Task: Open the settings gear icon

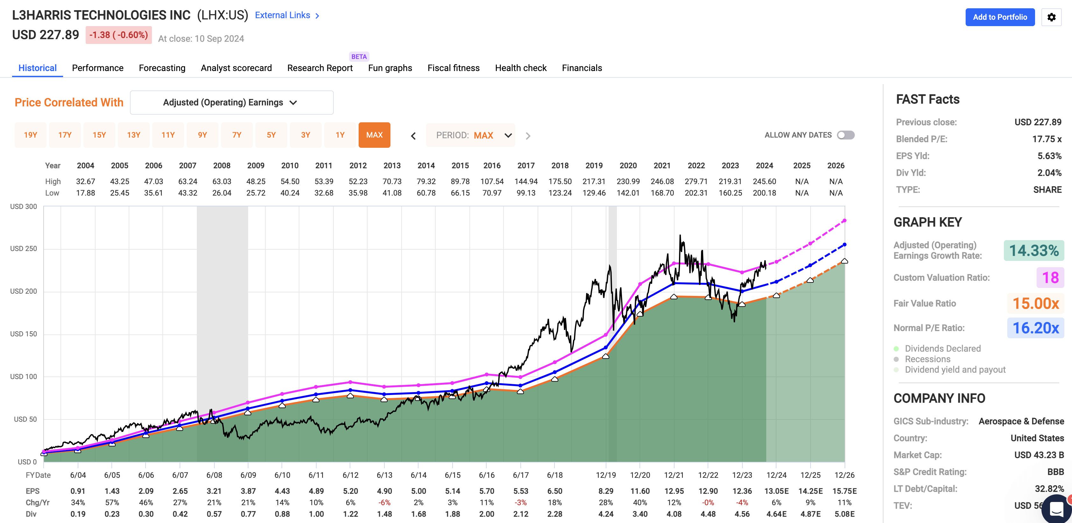Action: pos(1051,17)
